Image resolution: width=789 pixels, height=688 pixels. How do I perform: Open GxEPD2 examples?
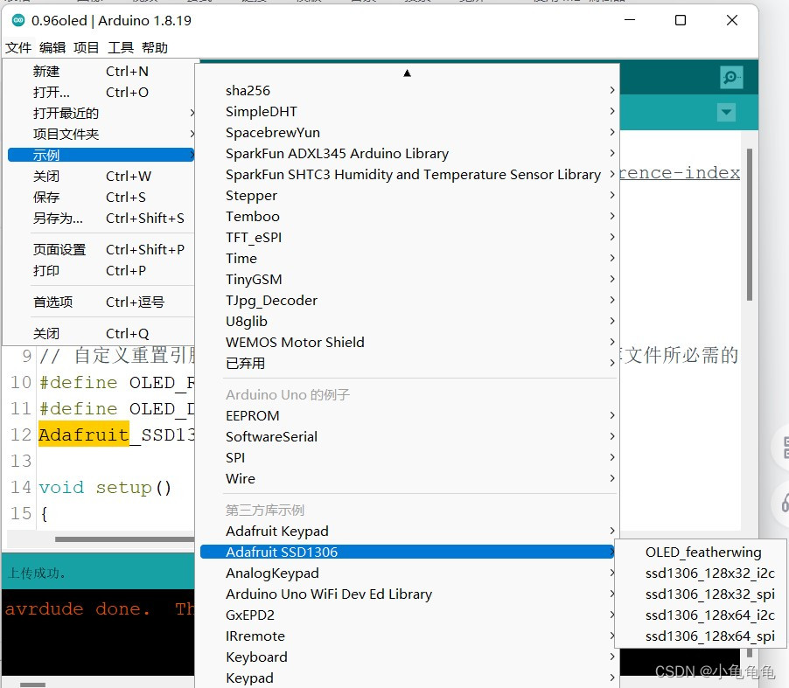pos(408,615)
